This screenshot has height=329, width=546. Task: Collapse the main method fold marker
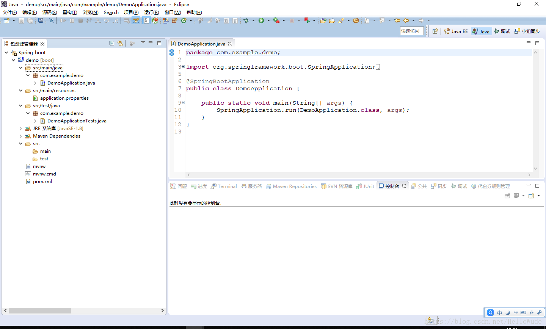(x=184, y=103)
